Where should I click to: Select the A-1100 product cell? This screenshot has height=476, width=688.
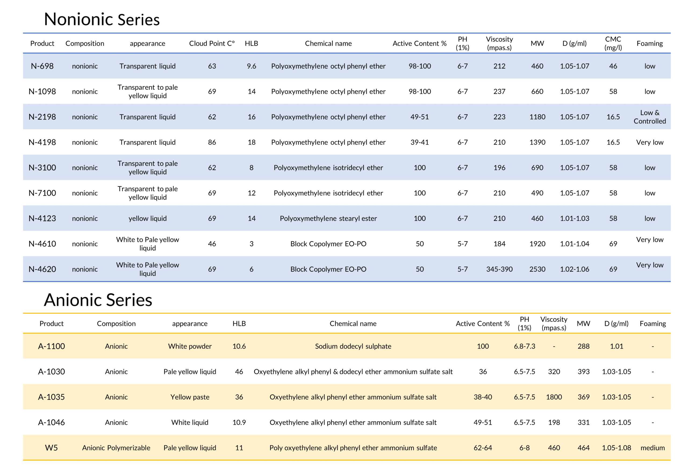click(51, 346)
